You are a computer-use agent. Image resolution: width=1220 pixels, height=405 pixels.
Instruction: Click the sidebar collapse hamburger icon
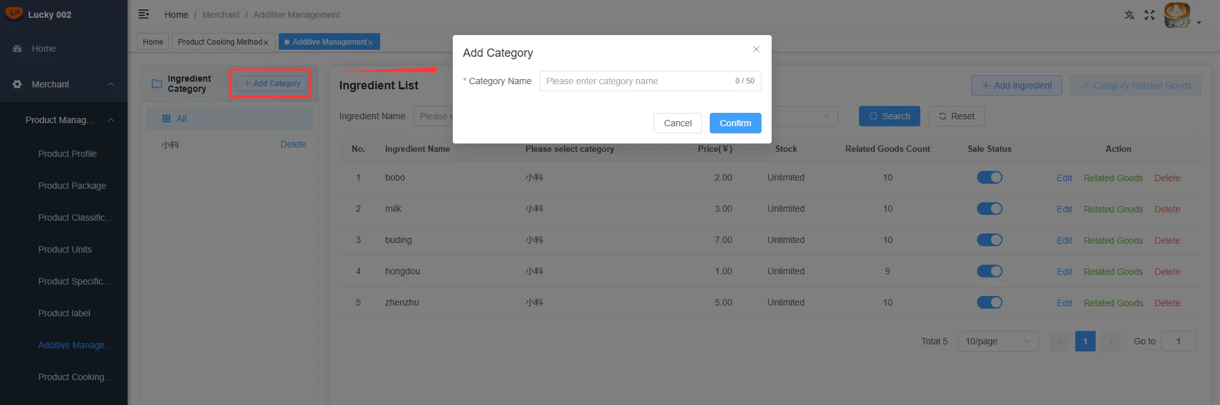[x=143, y=14]
